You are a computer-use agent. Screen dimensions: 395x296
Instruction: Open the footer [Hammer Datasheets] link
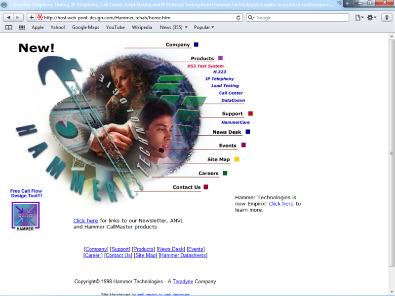183,256
